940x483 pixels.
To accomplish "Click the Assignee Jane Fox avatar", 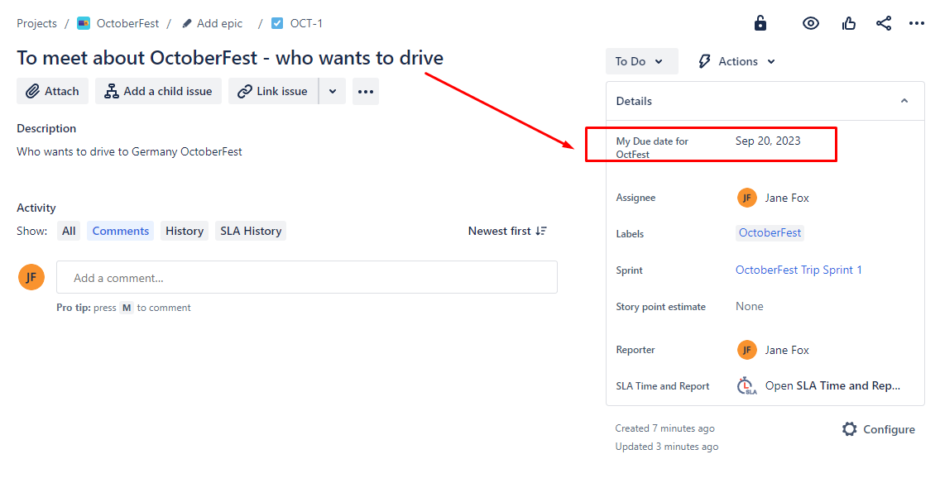I will click(x=746, y=198).
